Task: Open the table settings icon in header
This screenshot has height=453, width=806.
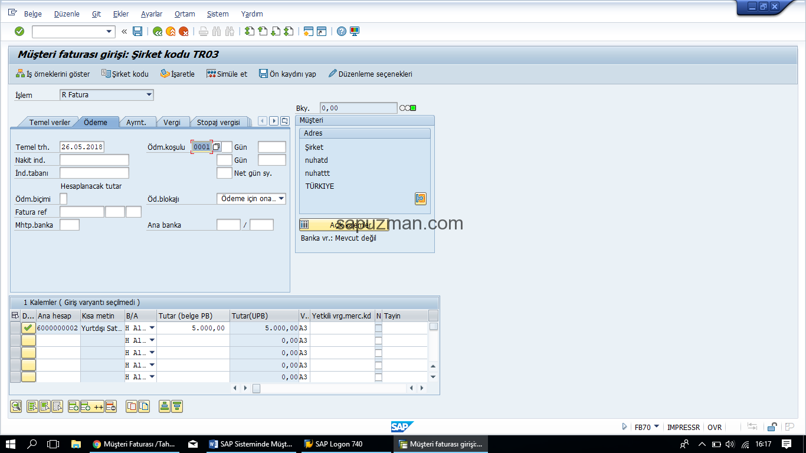Action: [x=15, y=316]
